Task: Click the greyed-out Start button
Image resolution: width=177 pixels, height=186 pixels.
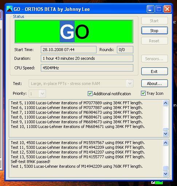Action: (154, 21)
